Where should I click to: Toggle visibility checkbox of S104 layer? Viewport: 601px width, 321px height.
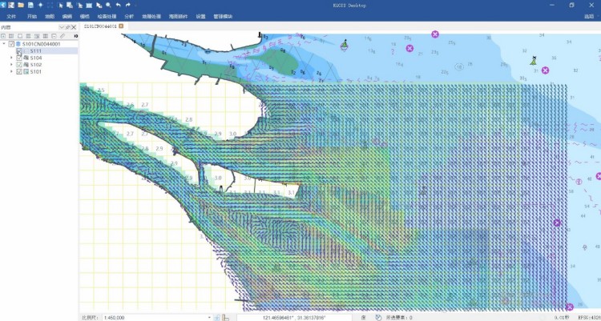(19, 58)
